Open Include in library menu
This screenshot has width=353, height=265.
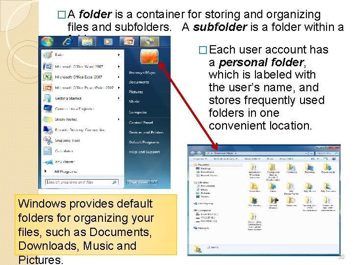[x=226, y=159]
